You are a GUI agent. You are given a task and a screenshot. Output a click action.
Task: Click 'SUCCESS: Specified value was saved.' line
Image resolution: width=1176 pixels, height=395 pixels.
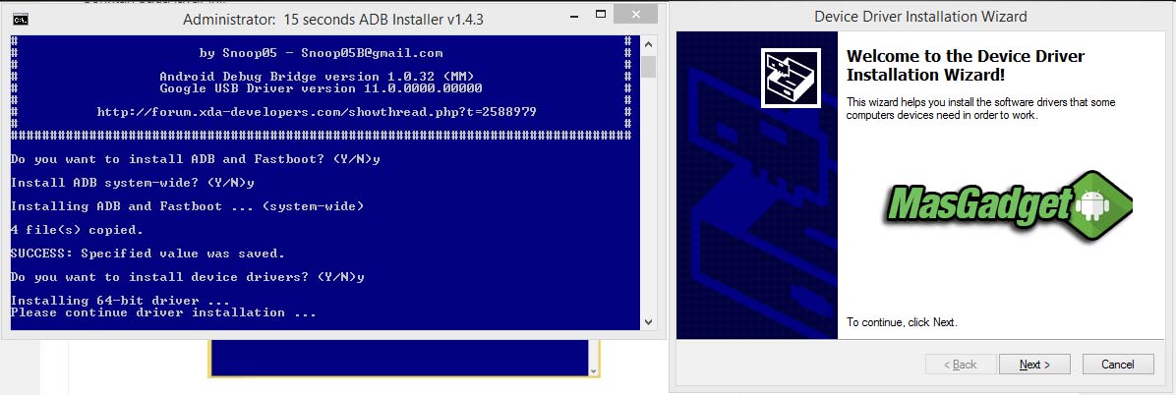coord(147,254)
